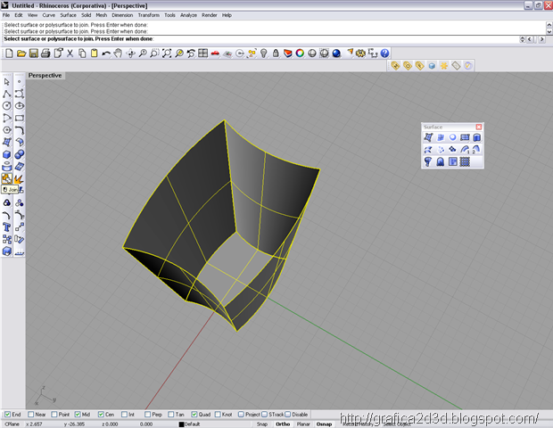Toggle the Cen osnap checkbox

pyautogui.click(x=101, y=415)
